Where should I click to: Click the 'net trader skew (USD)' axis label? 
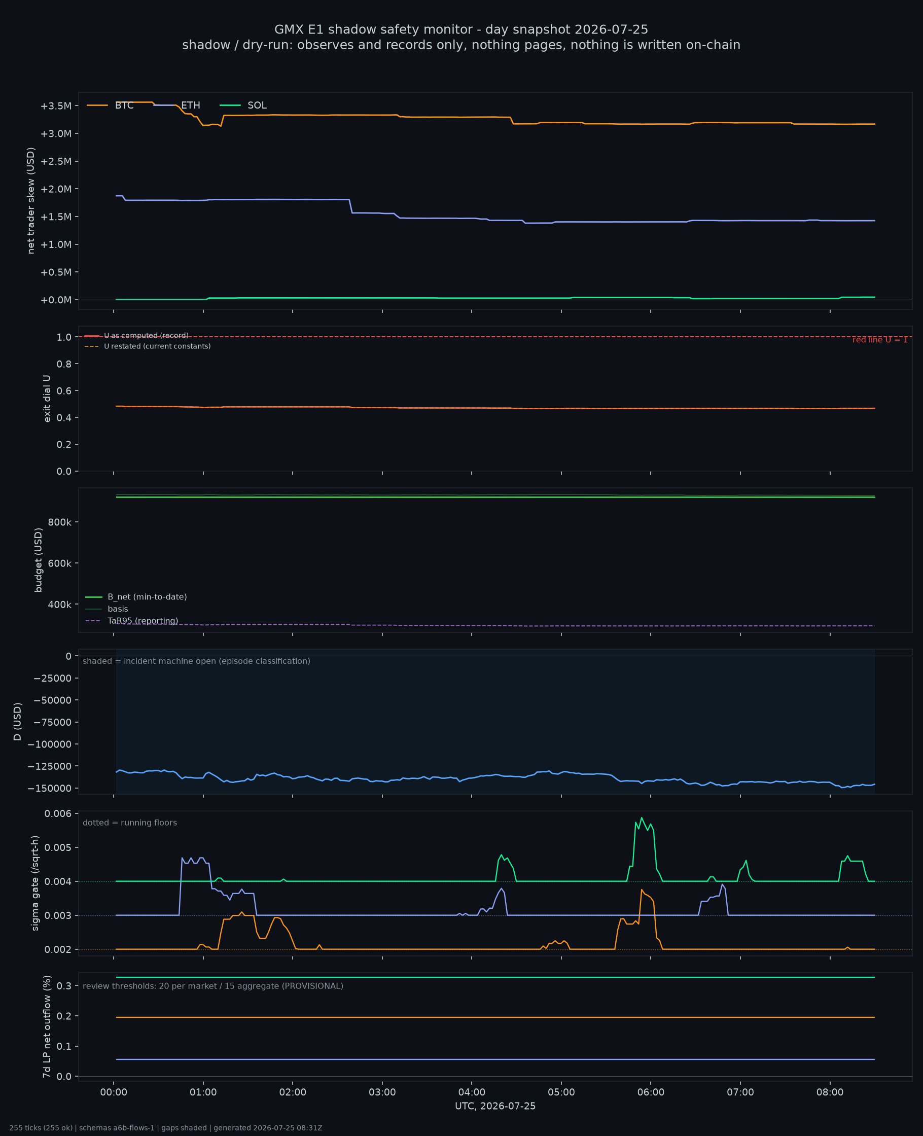coord(31,201)
